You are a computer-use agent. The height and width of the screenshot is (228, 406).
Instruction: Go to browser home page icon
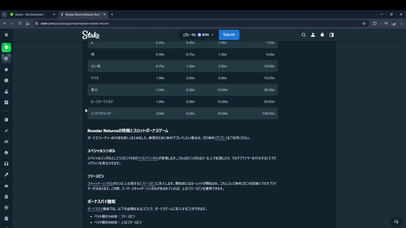coord(28,23)
